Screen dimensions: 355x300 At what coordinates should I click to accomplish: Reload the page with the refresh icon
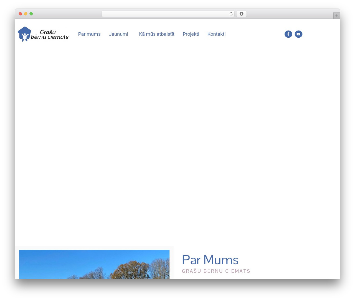click(231, 14)
